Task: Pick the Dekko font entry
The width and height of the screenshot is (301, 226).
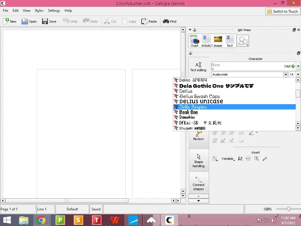Action: [234, 80]
